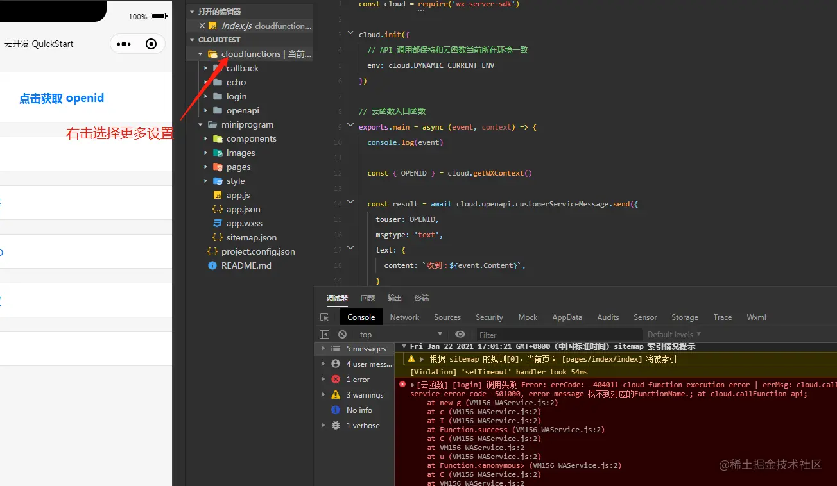This screenshot has height=486, width=837.
Task: Expand the echo folder chevron
Action: coord(206,82)
